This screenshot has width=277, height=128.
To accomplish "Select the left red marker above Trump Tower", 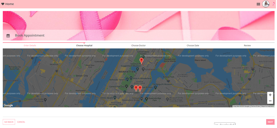I will [136, 88].
